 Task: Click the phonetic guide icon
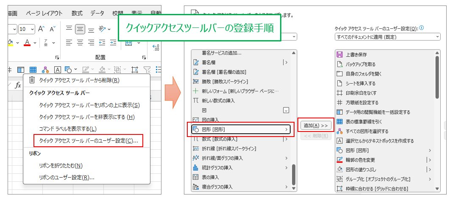click(x=46, y=43)
